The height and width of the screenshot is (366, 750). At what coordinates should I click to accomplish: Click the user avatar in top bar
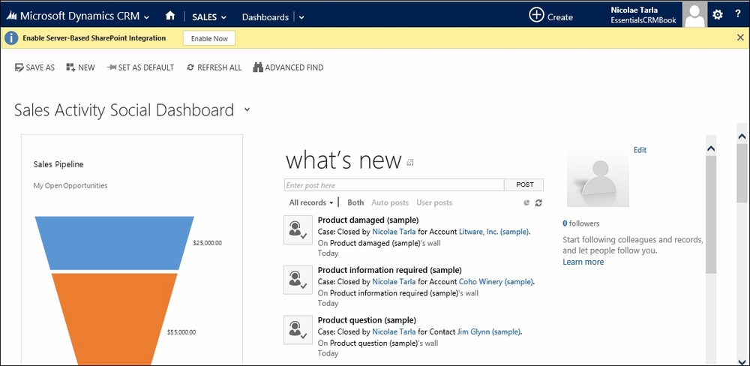695,14
